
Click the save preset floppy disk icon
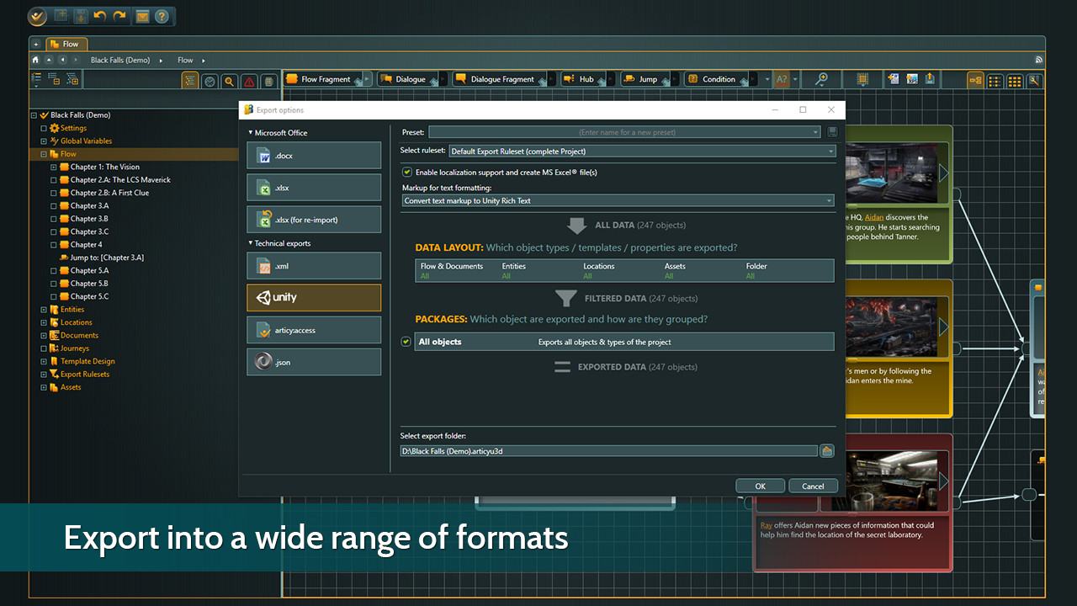pos(832,132)
